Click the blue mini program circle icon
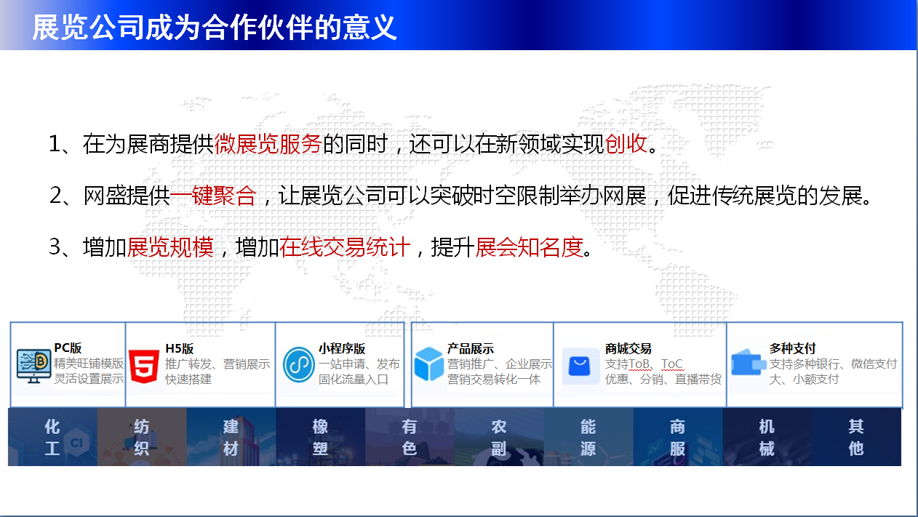 point(298,364)
